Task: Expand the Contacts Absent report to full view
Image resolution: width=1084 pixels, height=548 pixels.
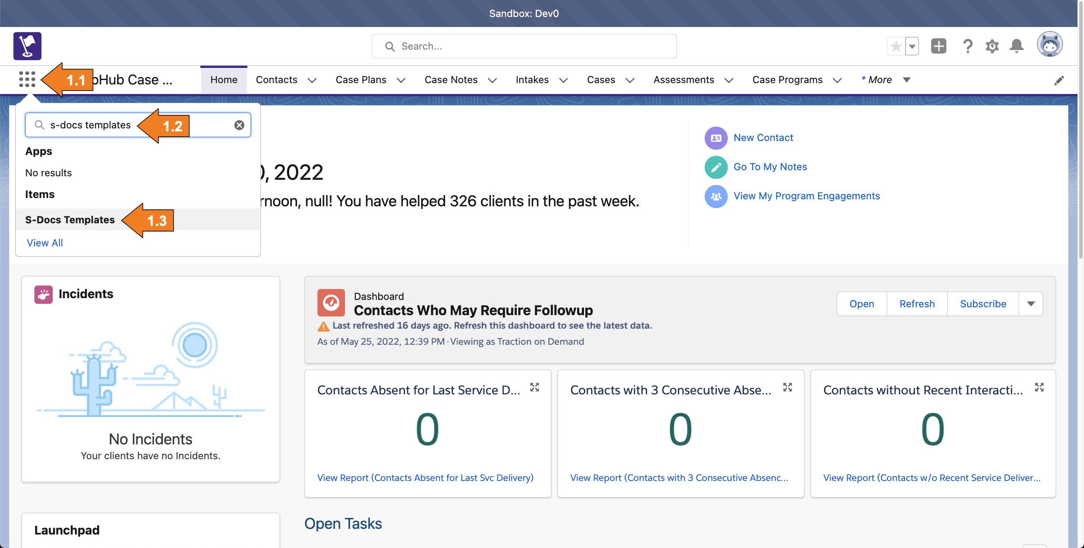Action: pyautogui.click(x=535, y=387)
